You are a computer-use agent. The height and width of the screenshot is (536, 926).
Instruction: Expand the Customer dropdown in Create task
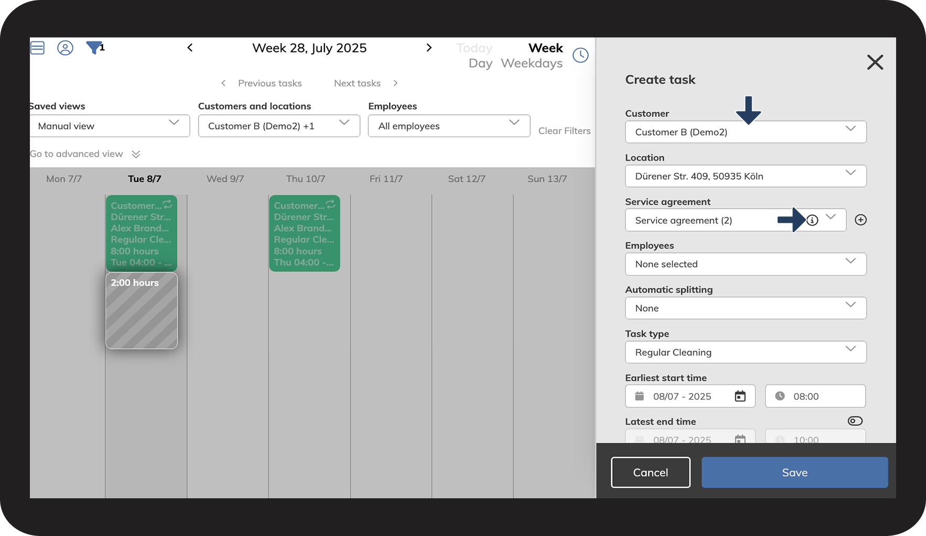pyautogui.click(x=746, y=132)
